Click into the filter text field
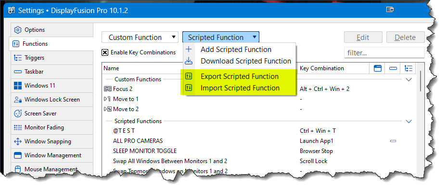 click(384, 53)
